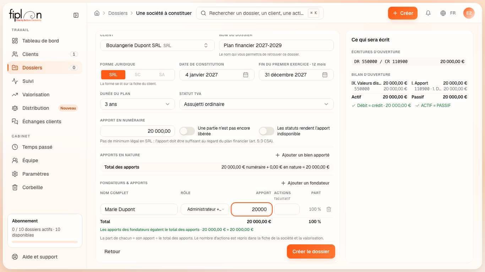The width and height of the screenshot is (485, 272).
Task: Click the Temps passé clock icon
Action: pos(15,147)
